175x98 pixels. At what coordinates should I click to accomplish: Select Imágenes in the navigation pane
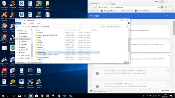(24, 44)
